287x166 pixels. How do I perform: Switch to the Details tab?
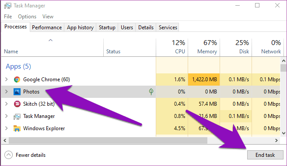coord(146,28)
